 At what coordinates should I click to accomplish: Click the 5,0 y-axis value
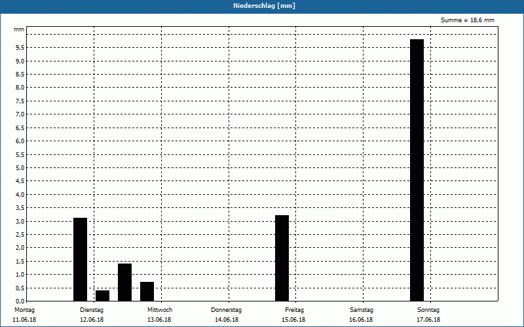[20, 168]
